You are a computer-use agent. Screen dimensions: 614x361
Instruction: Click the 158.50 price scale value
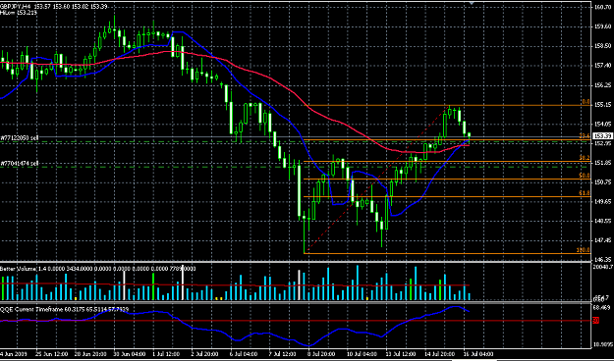tap(603, 46)
